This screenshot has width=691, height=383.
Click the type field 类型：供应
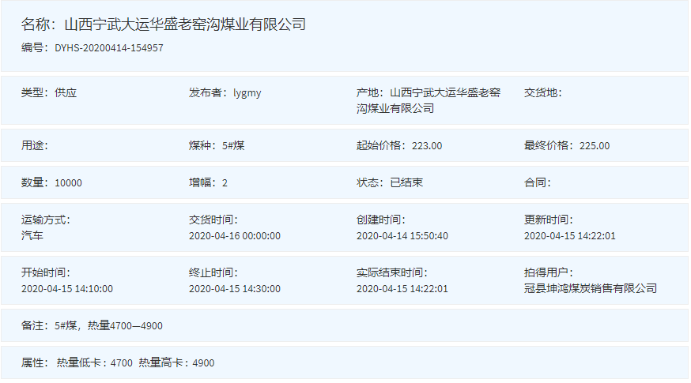[x=49, y=93]
